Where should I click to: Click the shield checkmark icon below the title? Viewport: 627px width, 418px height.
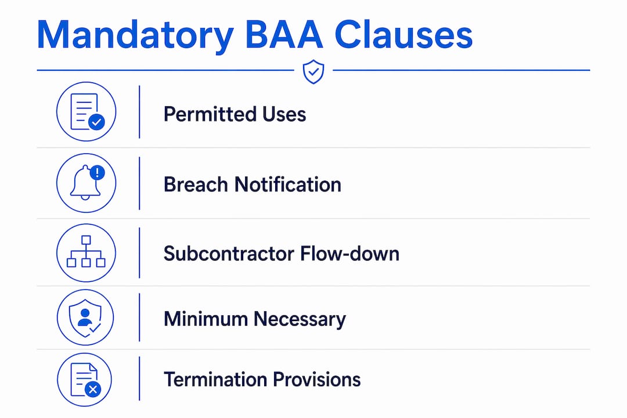click(x=313, y=71)
